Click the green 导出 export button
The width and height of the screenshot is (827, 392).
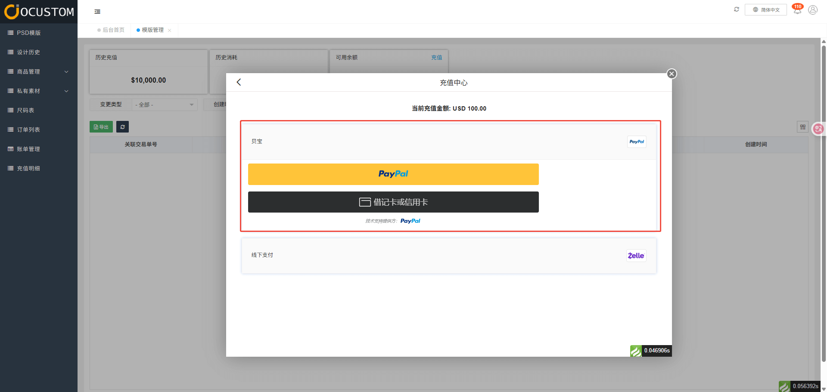pyautogui.click(x=101, y=127)
